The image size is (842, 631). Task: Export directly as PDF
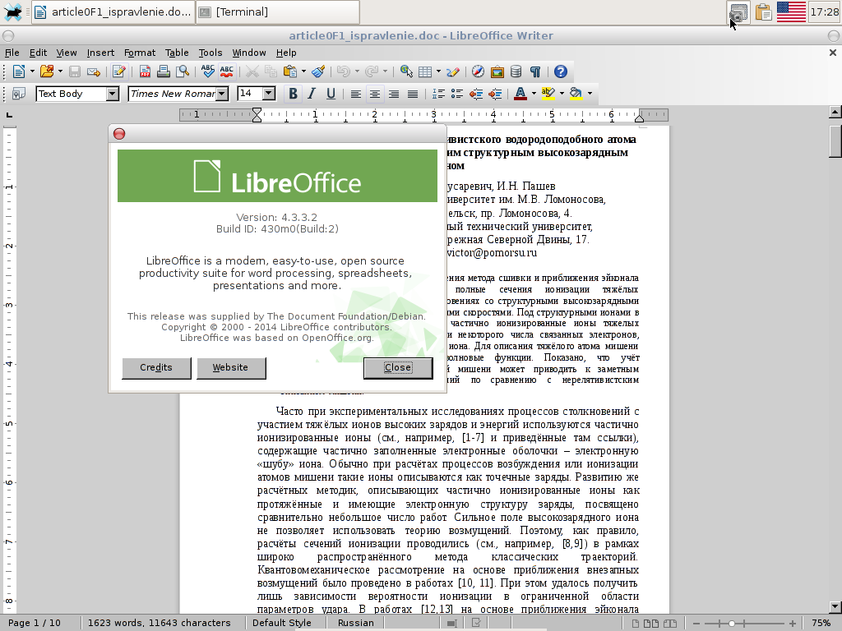[145, 71]
